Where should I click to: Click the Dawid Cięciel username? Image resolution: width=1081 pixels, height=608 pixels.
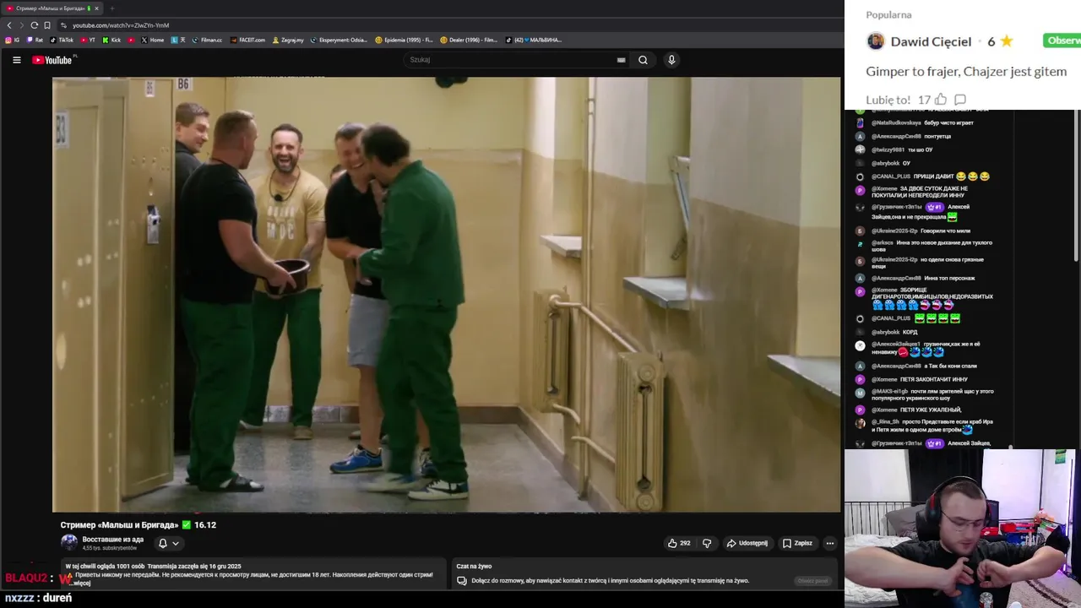(x=931, y=41)
